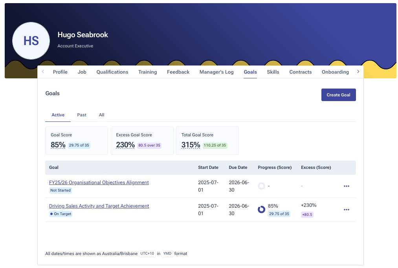Click the empty progress circle for FY25/26 goal

[x=261, y=186]
